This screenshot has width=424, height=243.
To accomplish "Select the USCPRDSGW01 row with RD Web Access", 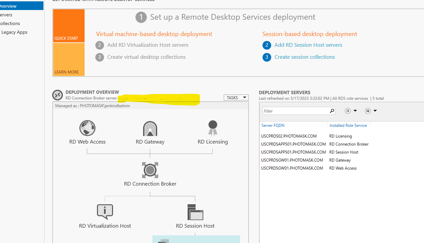I will click(341, 168).
